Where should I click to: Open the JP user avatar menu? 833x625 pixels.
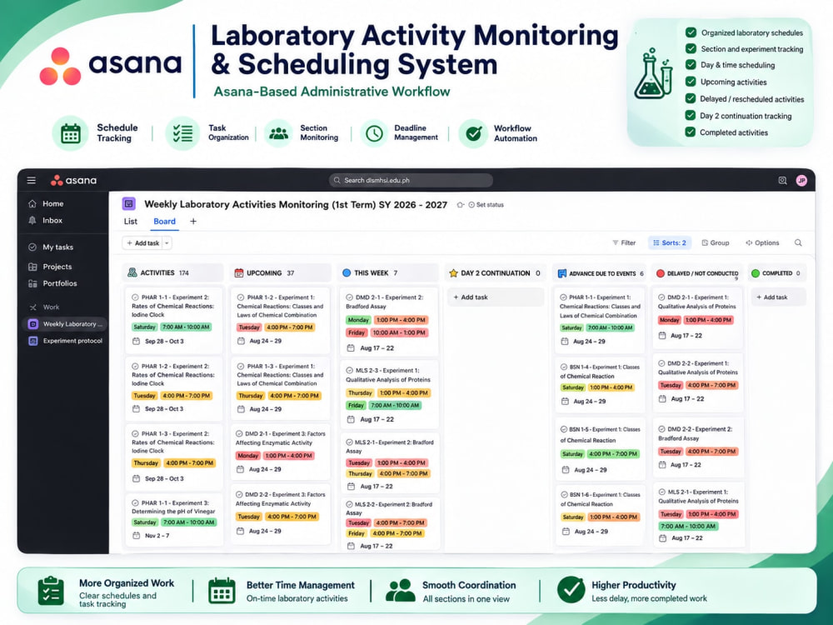(x=801, y=181)
